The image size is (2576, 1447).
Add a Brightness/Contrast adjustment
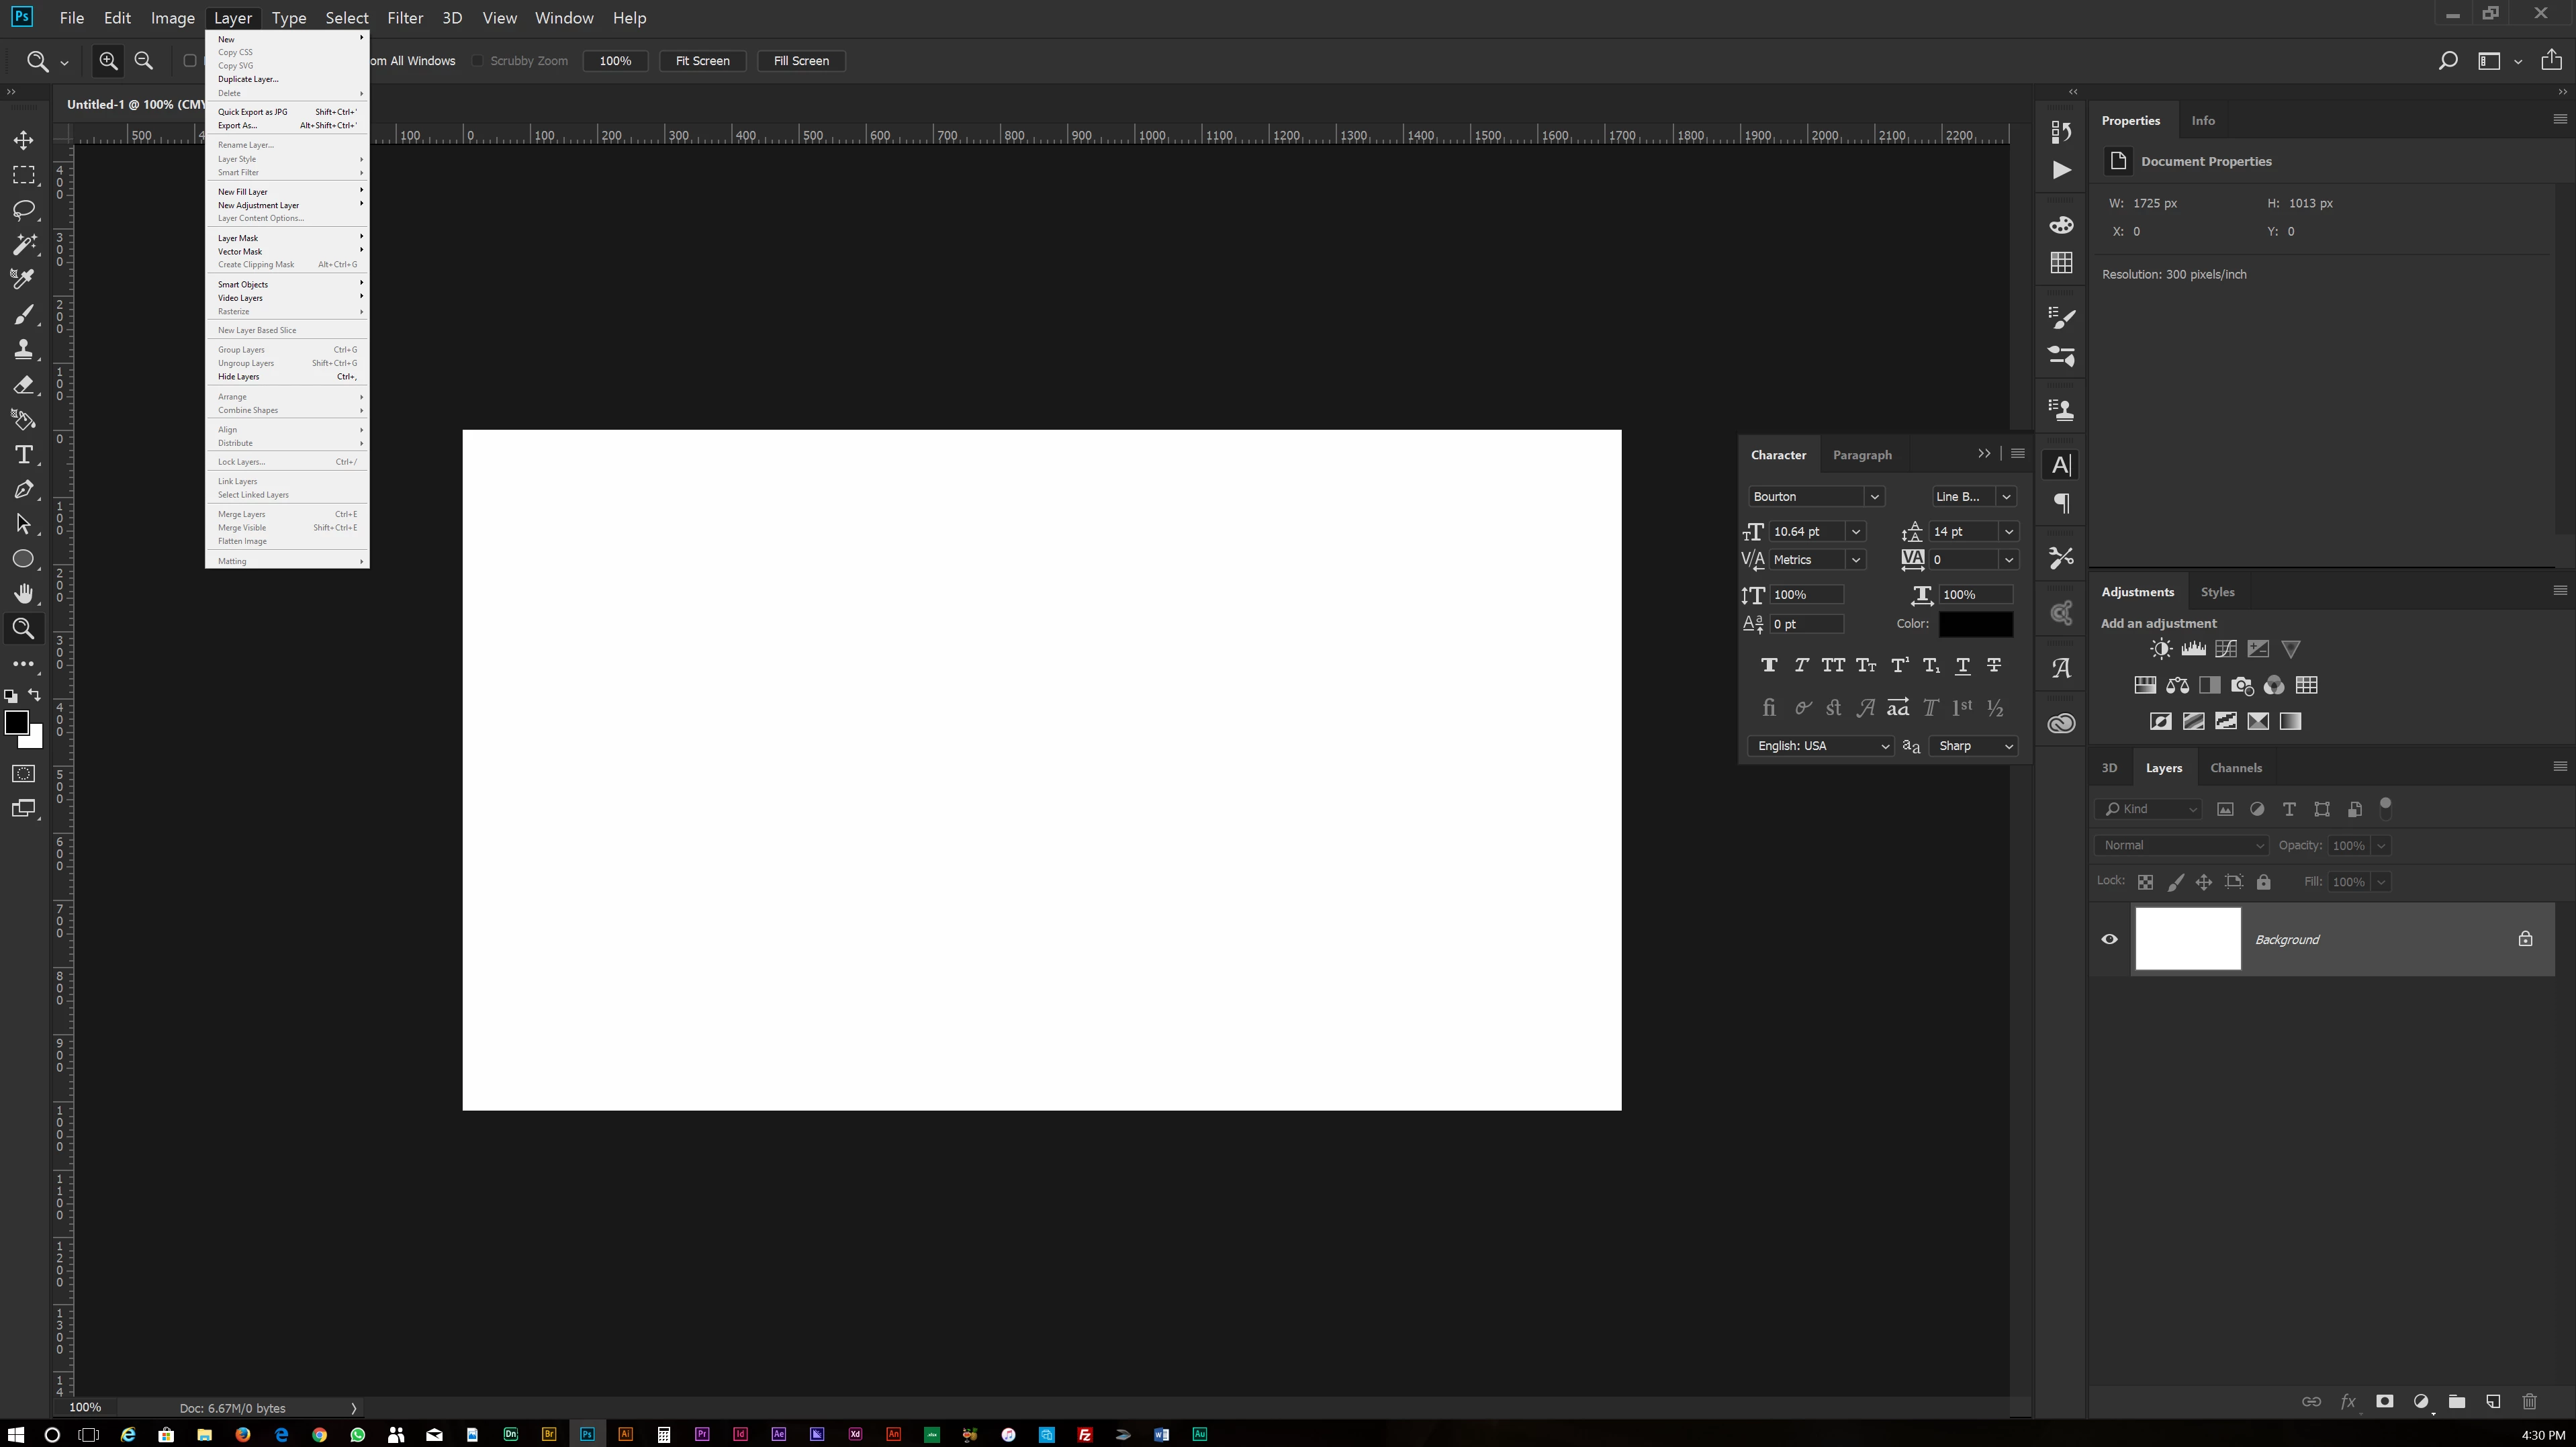click(x=2160, y=649)
